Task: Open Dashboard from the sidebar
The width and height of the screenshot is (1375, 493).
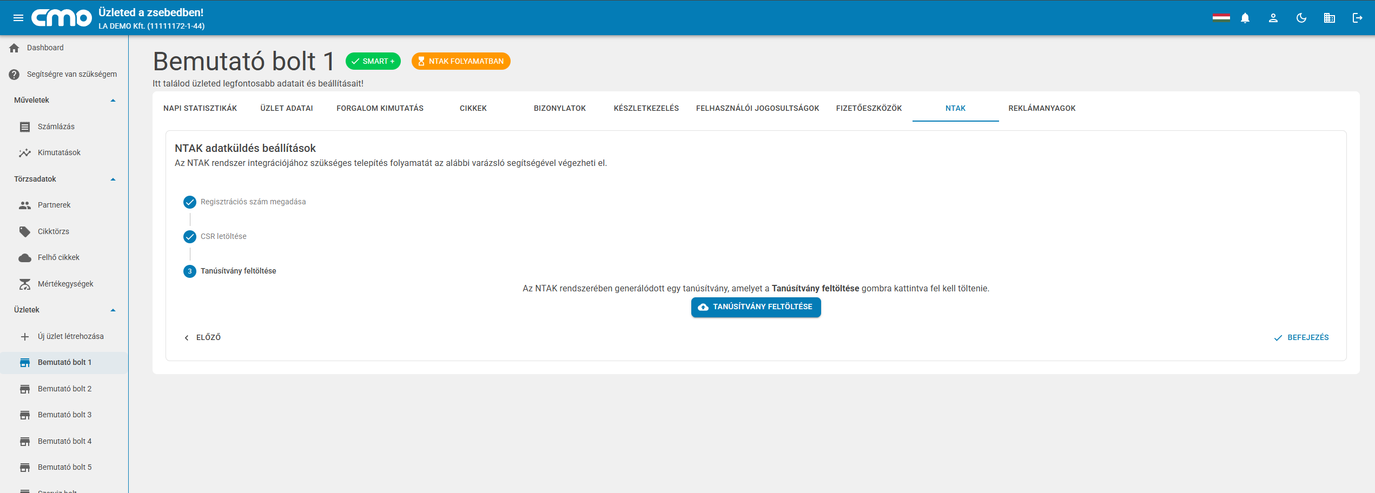Action: pyautogui.click(x=64, y=48)
